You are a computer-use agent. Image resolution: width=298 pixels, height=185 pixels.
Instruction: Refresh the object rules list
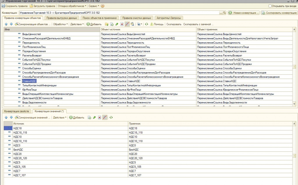pyautogui.click(x=147, y=24)
